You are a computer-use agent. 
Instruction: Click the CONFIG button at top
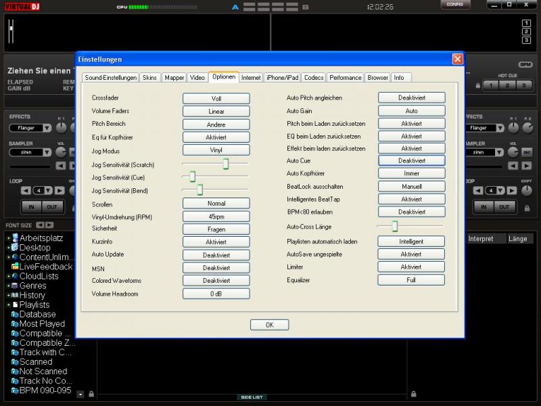pos(455,5)
